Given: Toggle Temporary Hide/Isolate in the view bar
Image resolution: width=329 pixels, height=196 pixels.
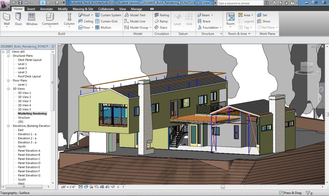Looking at the screenshot, I should coord(113,186).
